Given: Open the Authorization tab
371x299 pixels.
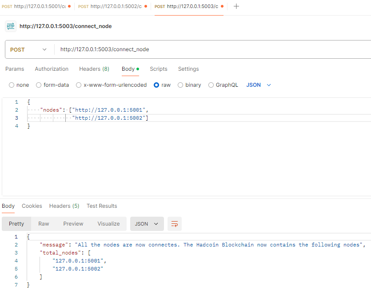Looking at the screenshot, I should pos(52,69).
